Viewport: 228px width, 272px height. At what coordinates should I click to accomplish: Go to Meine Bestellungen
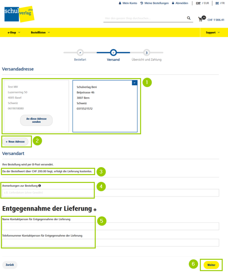click(156, 3)
